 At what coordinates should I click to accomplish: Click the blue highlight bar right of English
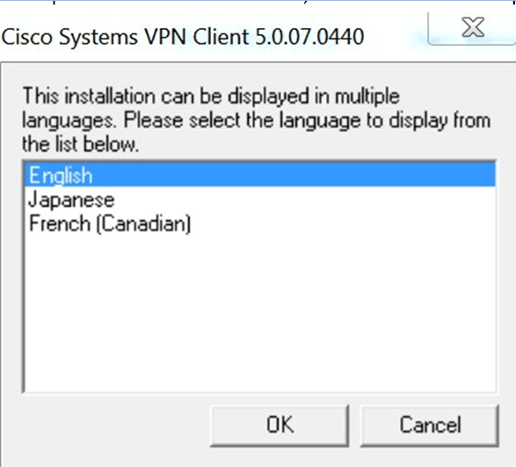click(294, 175)
